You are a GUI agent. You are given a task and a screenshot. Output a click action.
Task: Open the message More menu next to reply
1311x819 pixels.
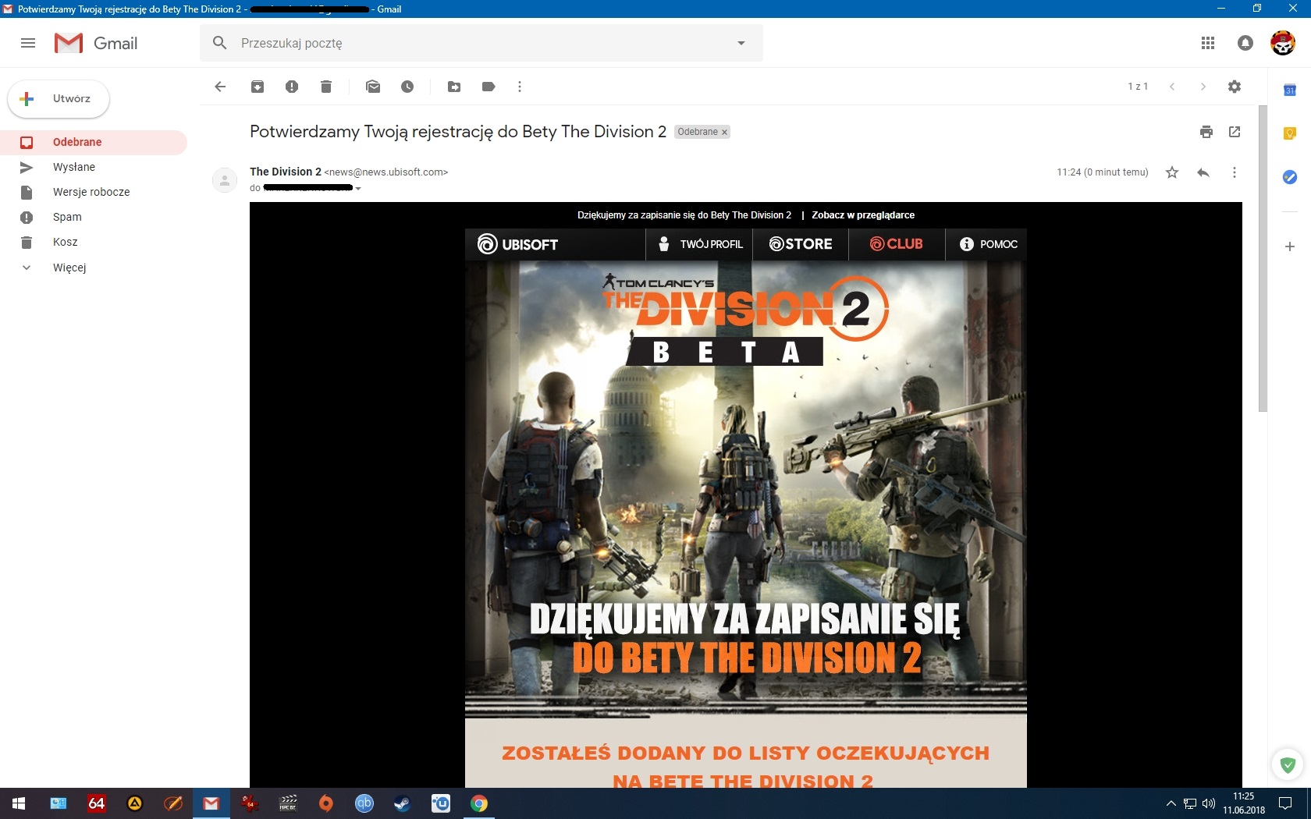pos(1235,172)
